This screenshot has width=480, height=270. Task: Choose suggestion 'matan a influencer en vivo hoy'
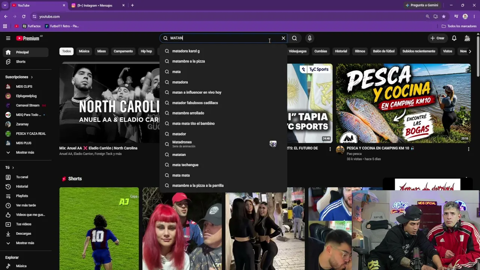click(223, 92)
